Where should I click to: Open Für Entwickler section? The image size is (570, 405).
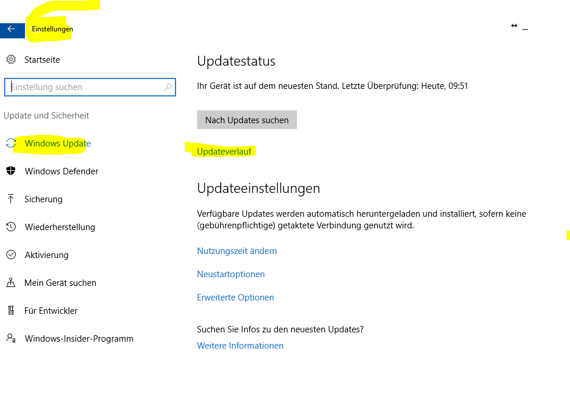(51, 311)
